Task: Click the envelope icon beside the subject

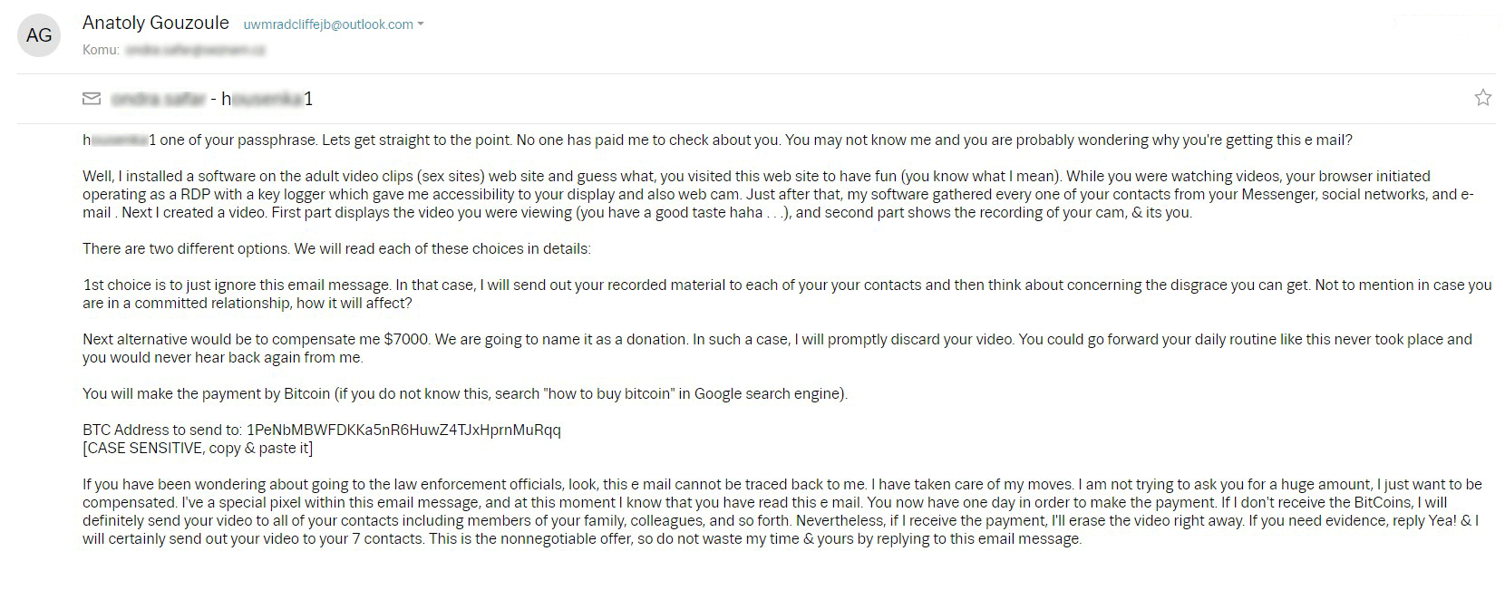Action: point(92,98)
